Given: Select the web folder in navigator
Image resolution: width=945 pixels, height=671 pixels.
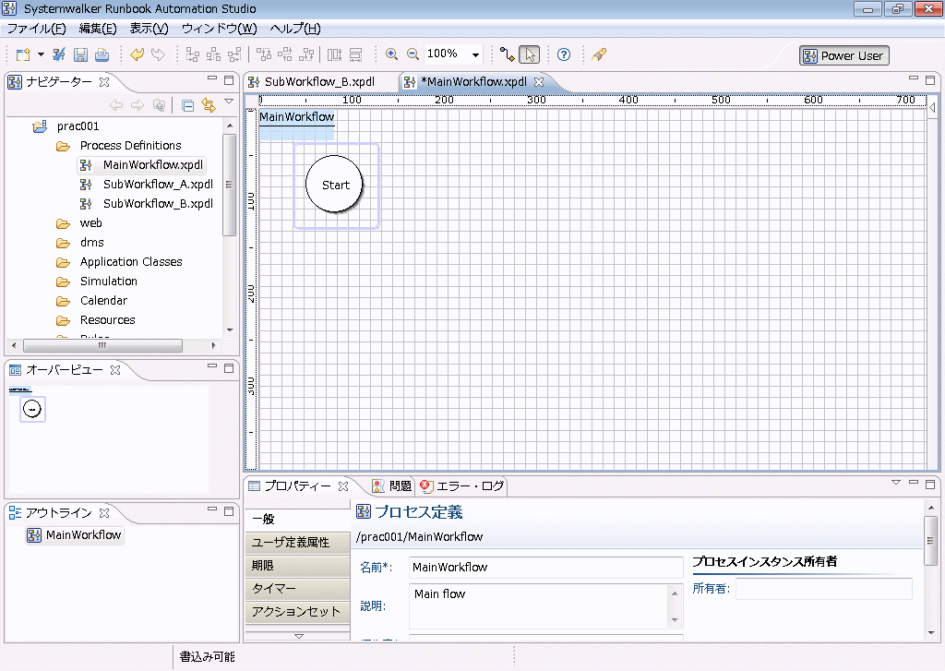Looking at the screenshot, I should pos(91,223).
